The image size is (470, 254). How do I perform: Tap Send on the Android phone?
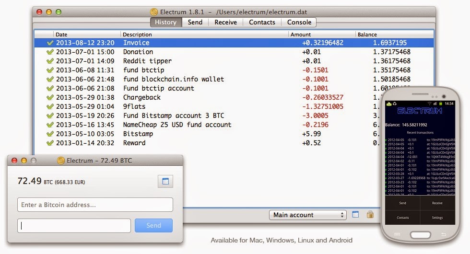point(402,203)
